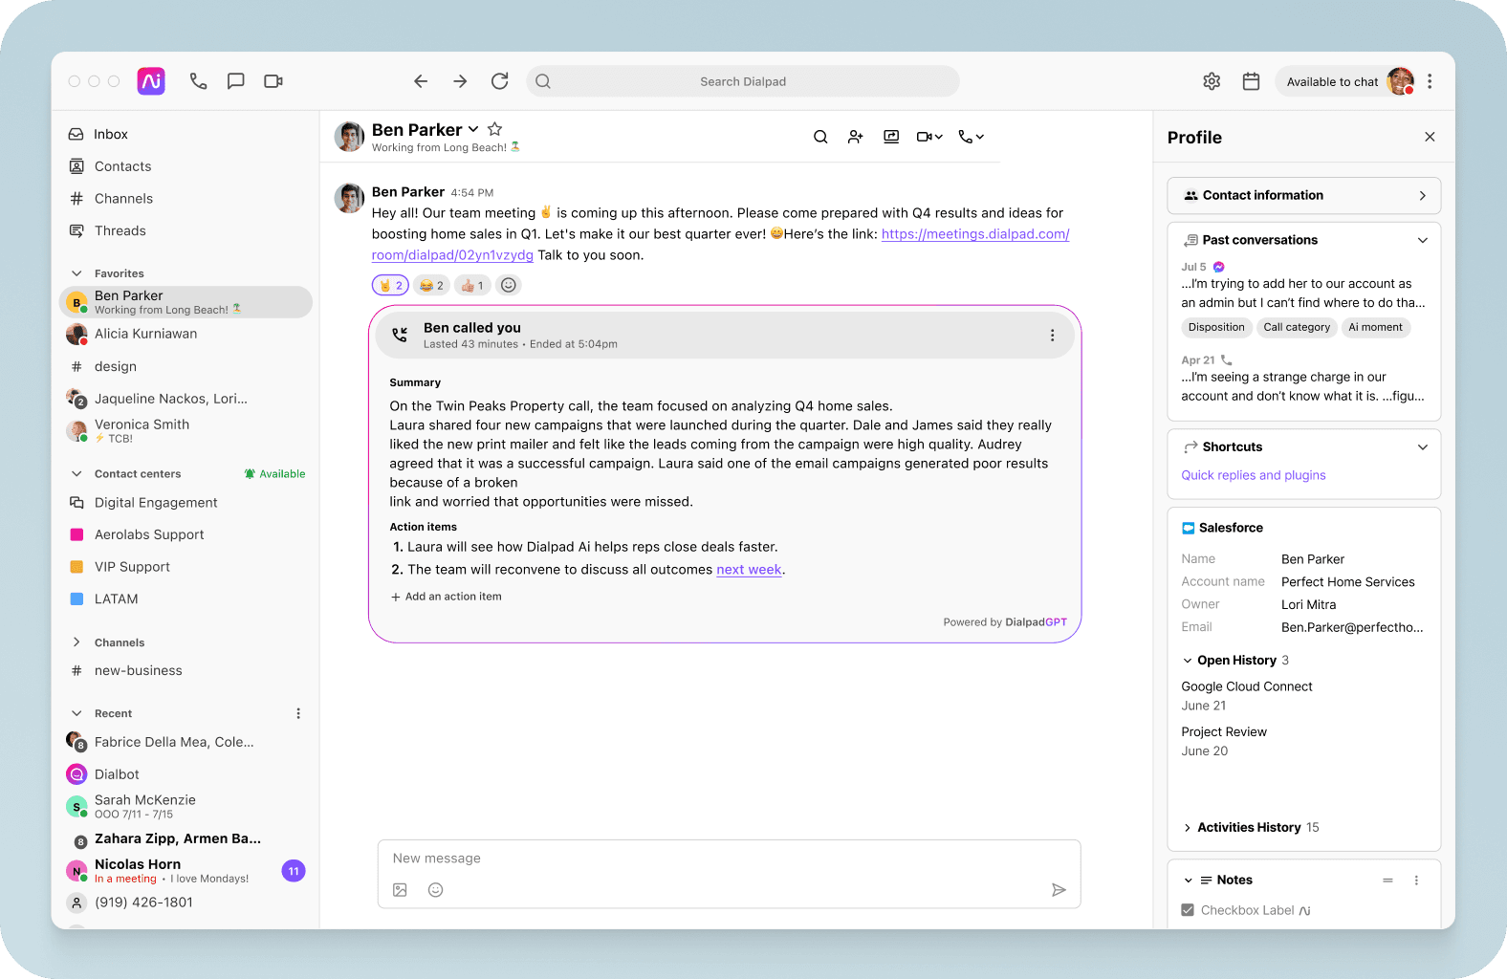Click Quick replies and plugins link
The height and width of the screenshot is (979, 1507).
[1253, 475]
